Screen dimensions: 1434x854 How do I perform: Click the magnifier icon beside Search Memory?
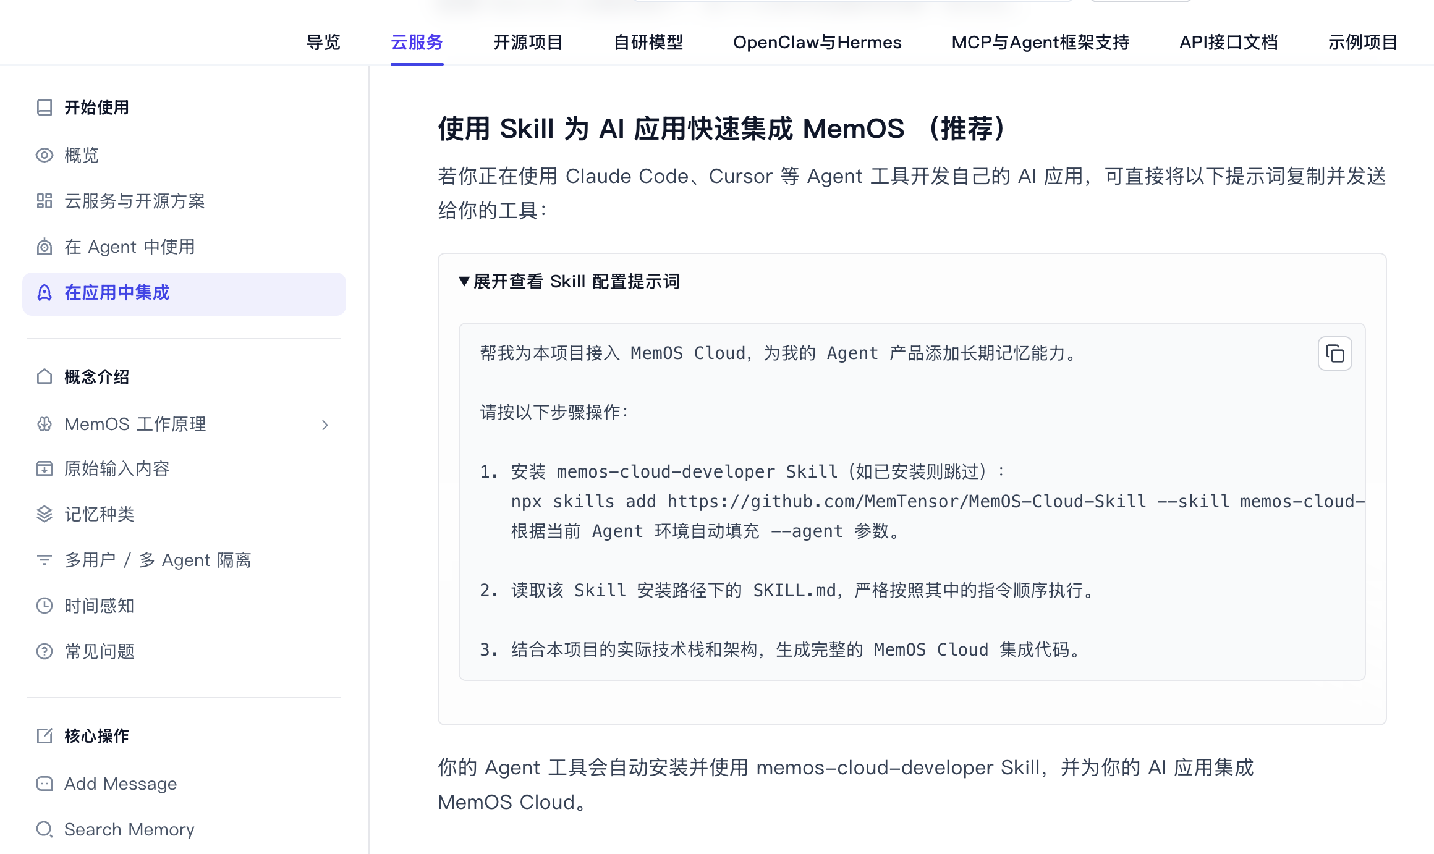[x=45, y=829]
